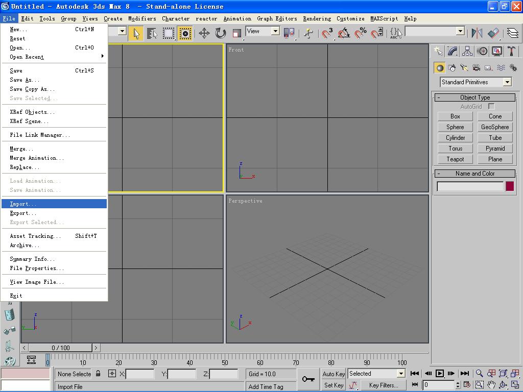Select the Space Warps category icon

[501, 68]
